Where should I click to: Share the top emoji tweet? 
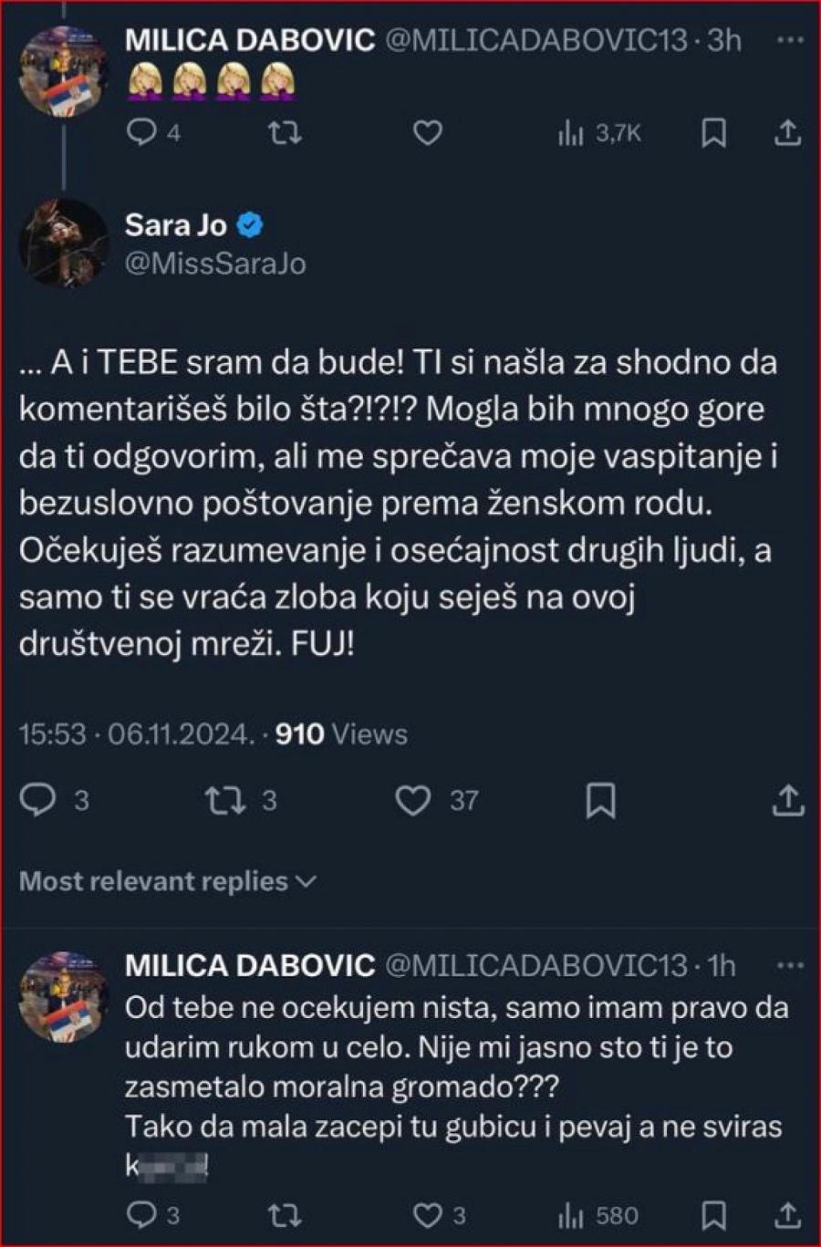[787, 134]
